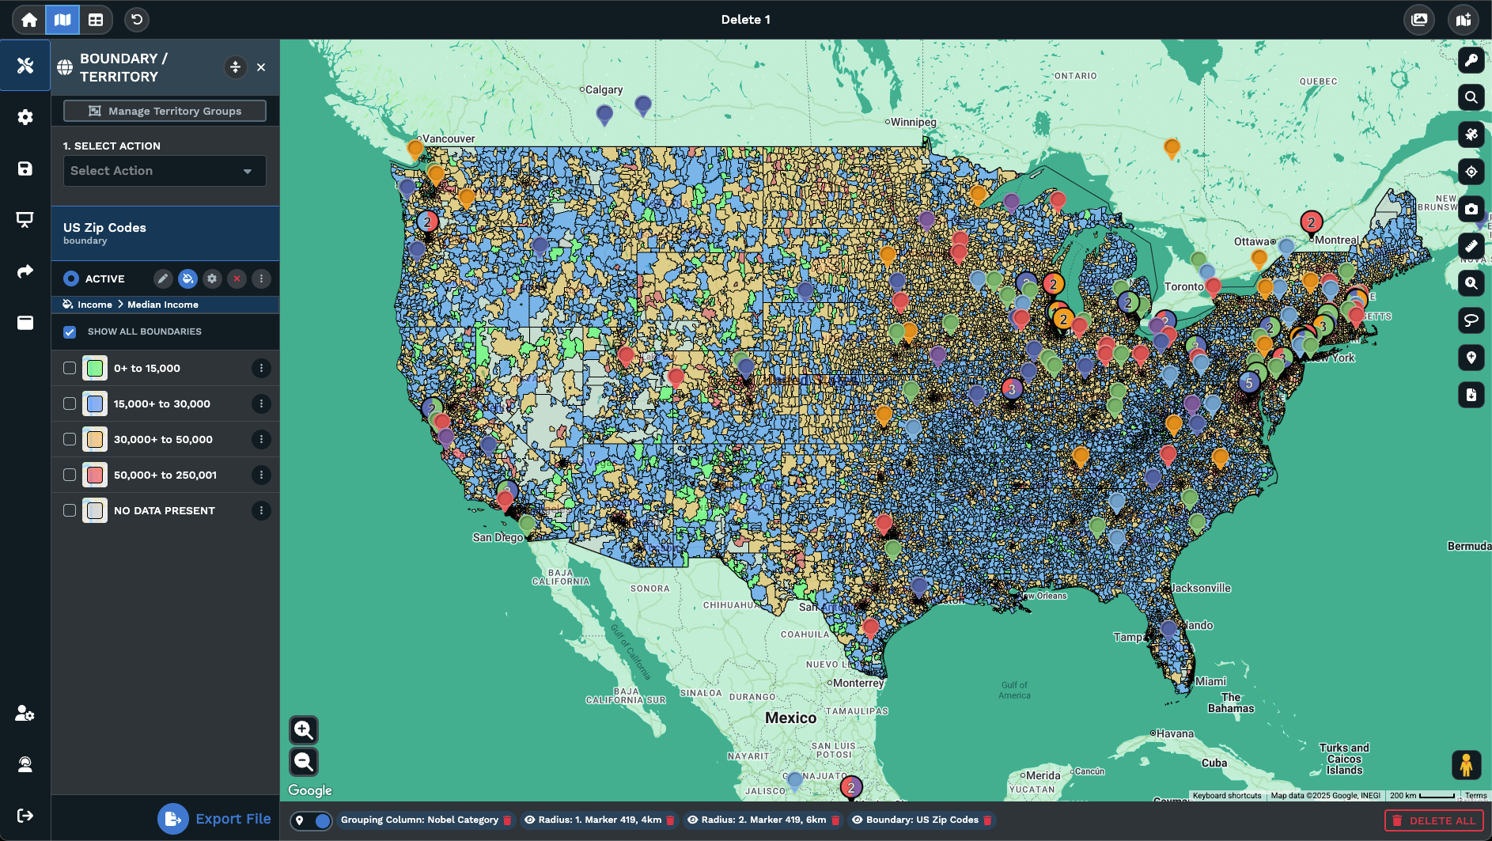Open the Select Action dropdown
This screenshot has height=841, width=1492.
point(165,171)
